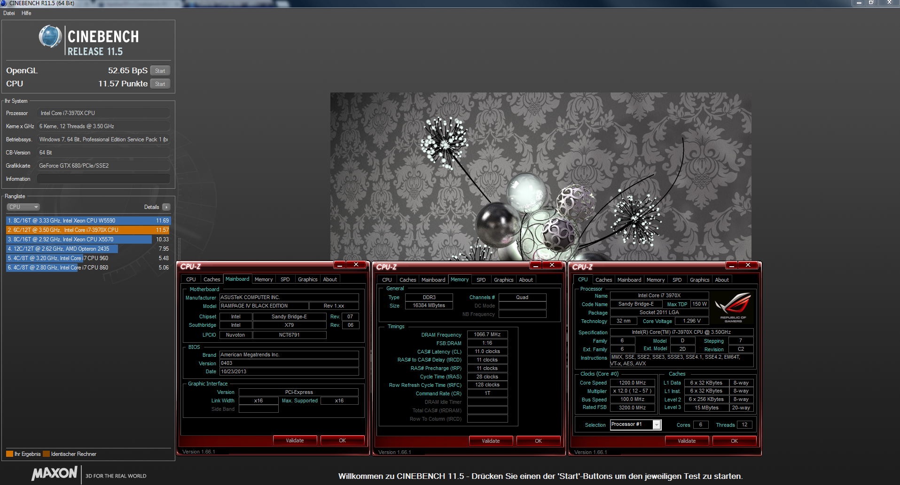Minimize the Memory CPU-Z window
900x485 pixels.
(x=536, y=265)
